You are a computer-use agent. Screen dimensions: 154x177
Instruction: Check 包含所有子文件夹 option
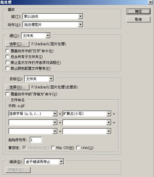pyautogui.click(x=8, y=57)
